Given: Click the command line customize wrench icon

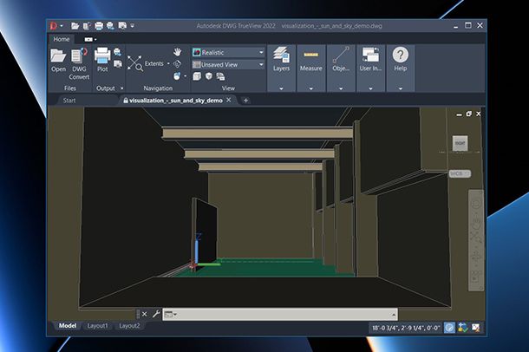Looking at the screenshot, I should [155, 314].
